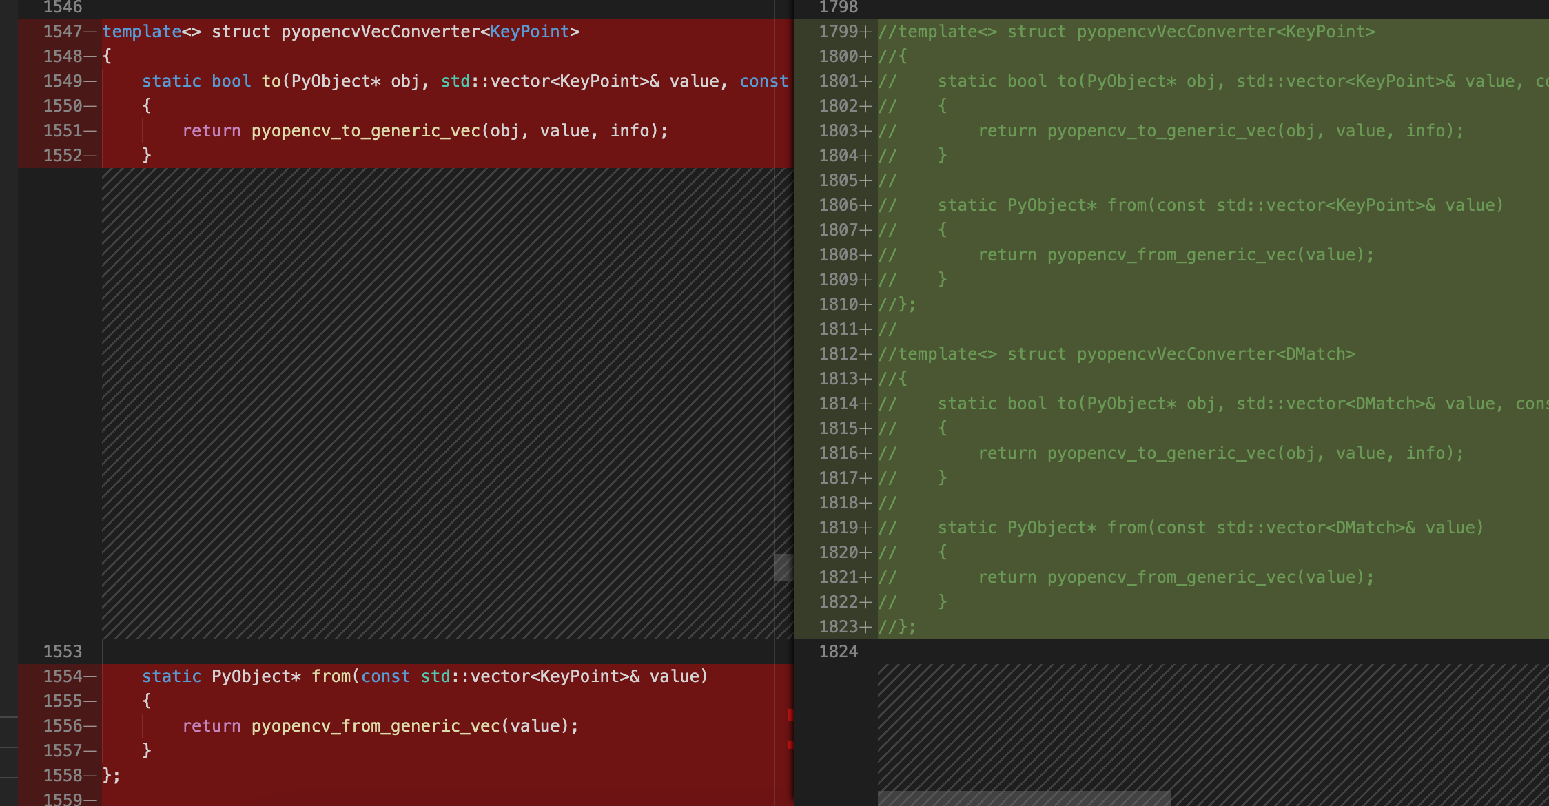Select line number 1799 in the right pane

[x=839, y=31]
